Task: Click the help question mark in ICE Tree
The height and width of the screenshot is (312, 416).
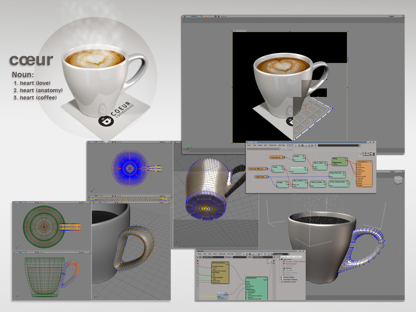Action: (265, 254)
